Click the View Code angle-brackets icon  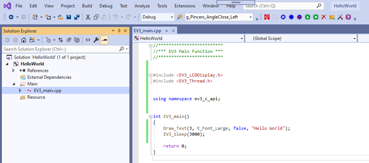click(x=88, y=40)
